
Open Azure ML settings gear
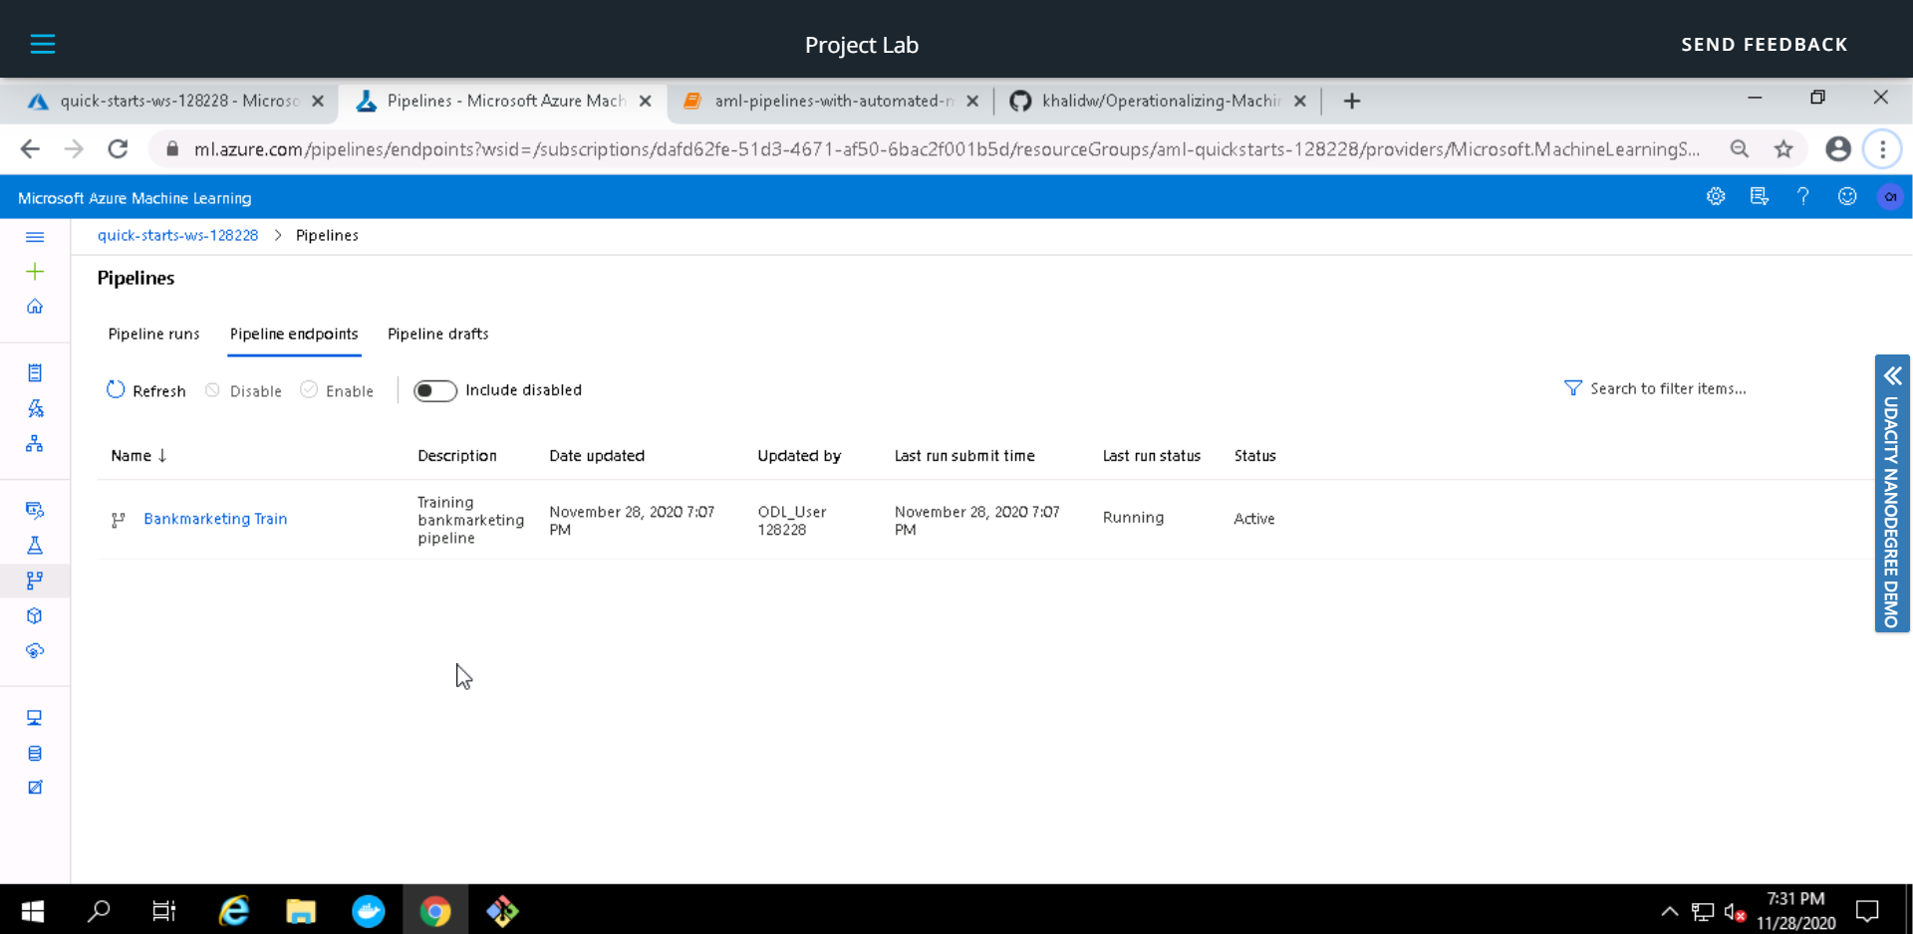[1716, 197]
